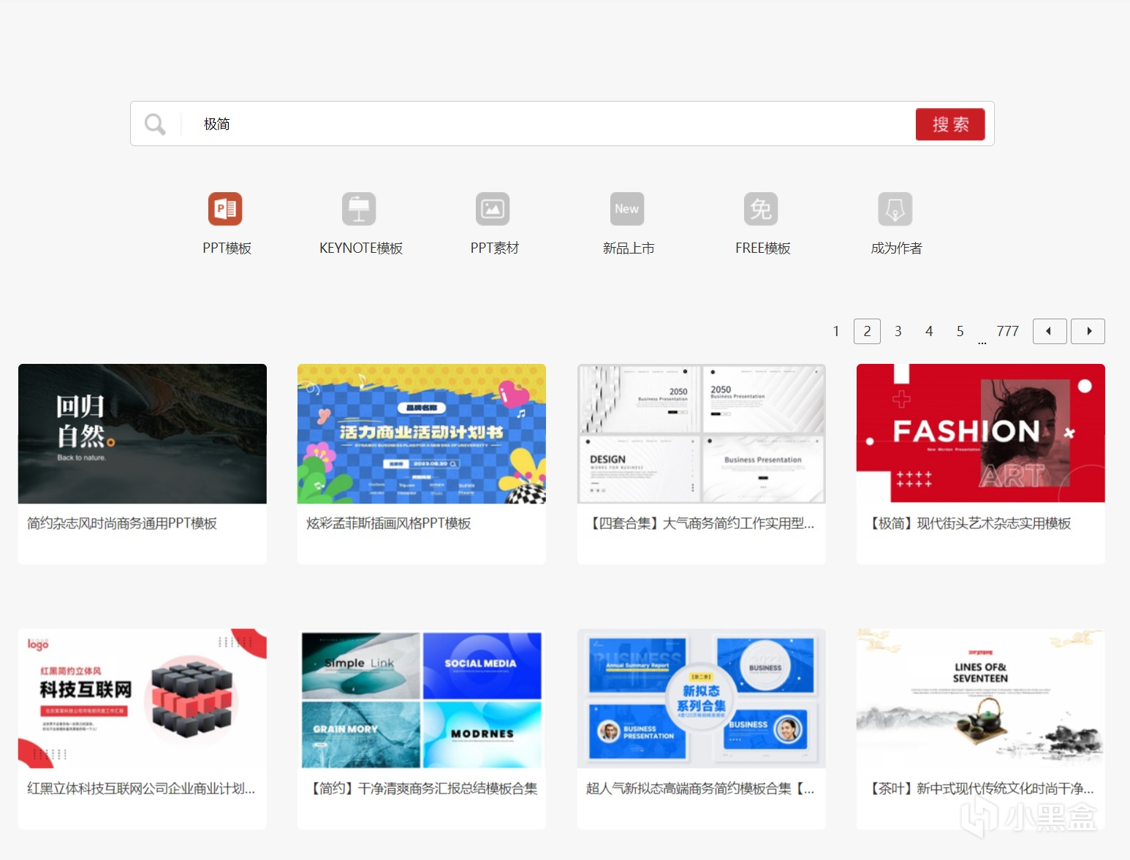
Task: Open the LINES OF& SEVENTEEN tea thumbnail
Action: coord(981,699)
